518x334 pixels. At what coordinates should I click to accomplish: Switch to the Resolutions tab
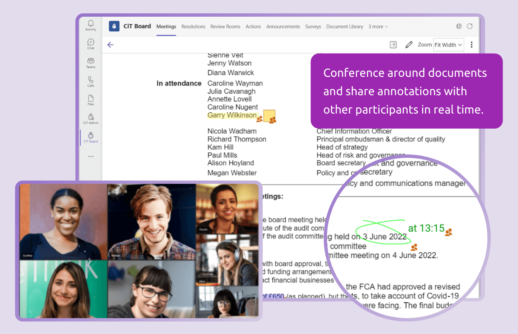click(193, 26)
